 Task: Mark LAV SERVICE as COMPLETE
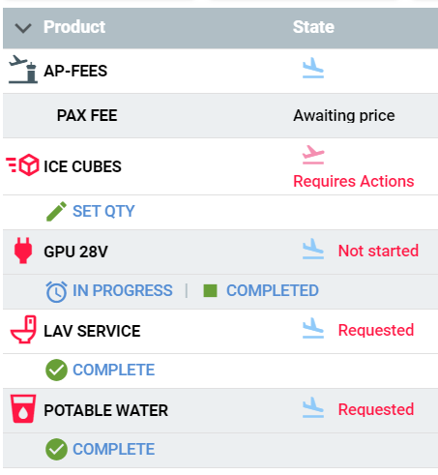(x=113, y=370)
